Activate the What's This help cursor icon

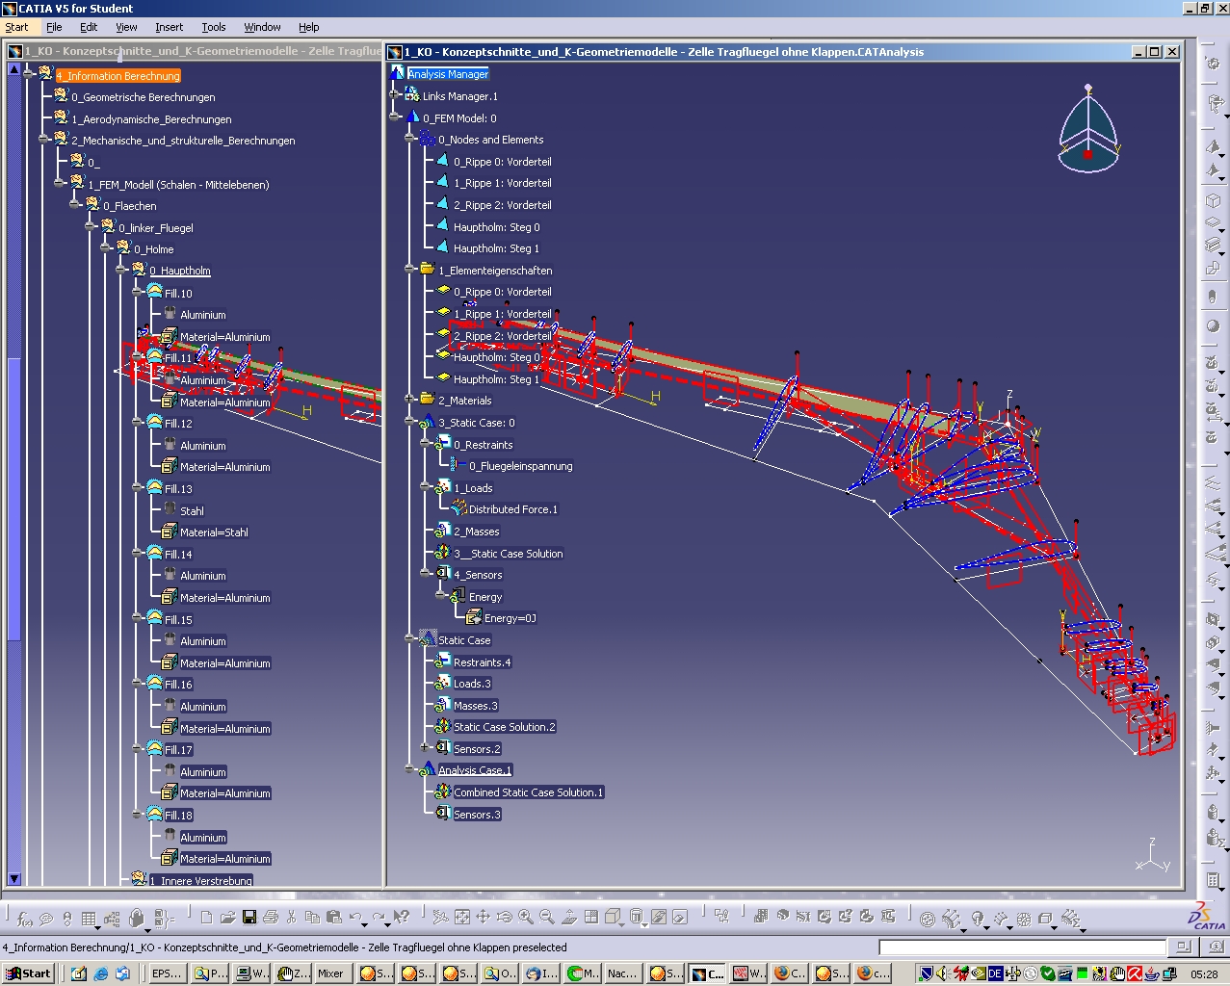pos(401,918)
